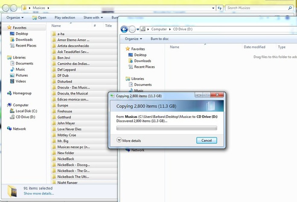This screenshot has width=297, height=202.
Task: Open recent locations dropdown in CD Drive window
Action: coord(138,29)
